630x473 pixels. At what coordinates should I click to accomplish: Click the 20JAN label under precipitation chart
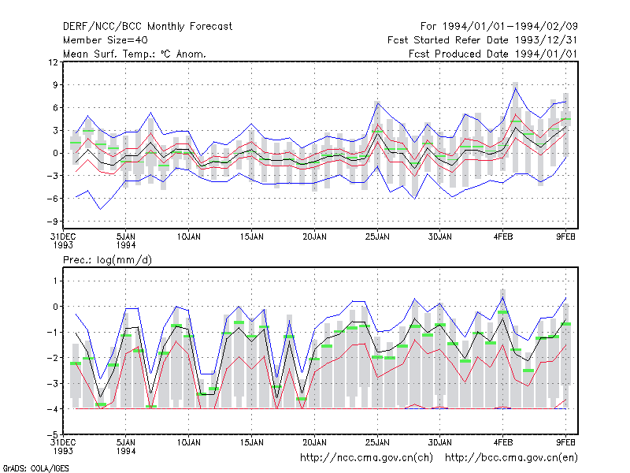tap(314, 442)
